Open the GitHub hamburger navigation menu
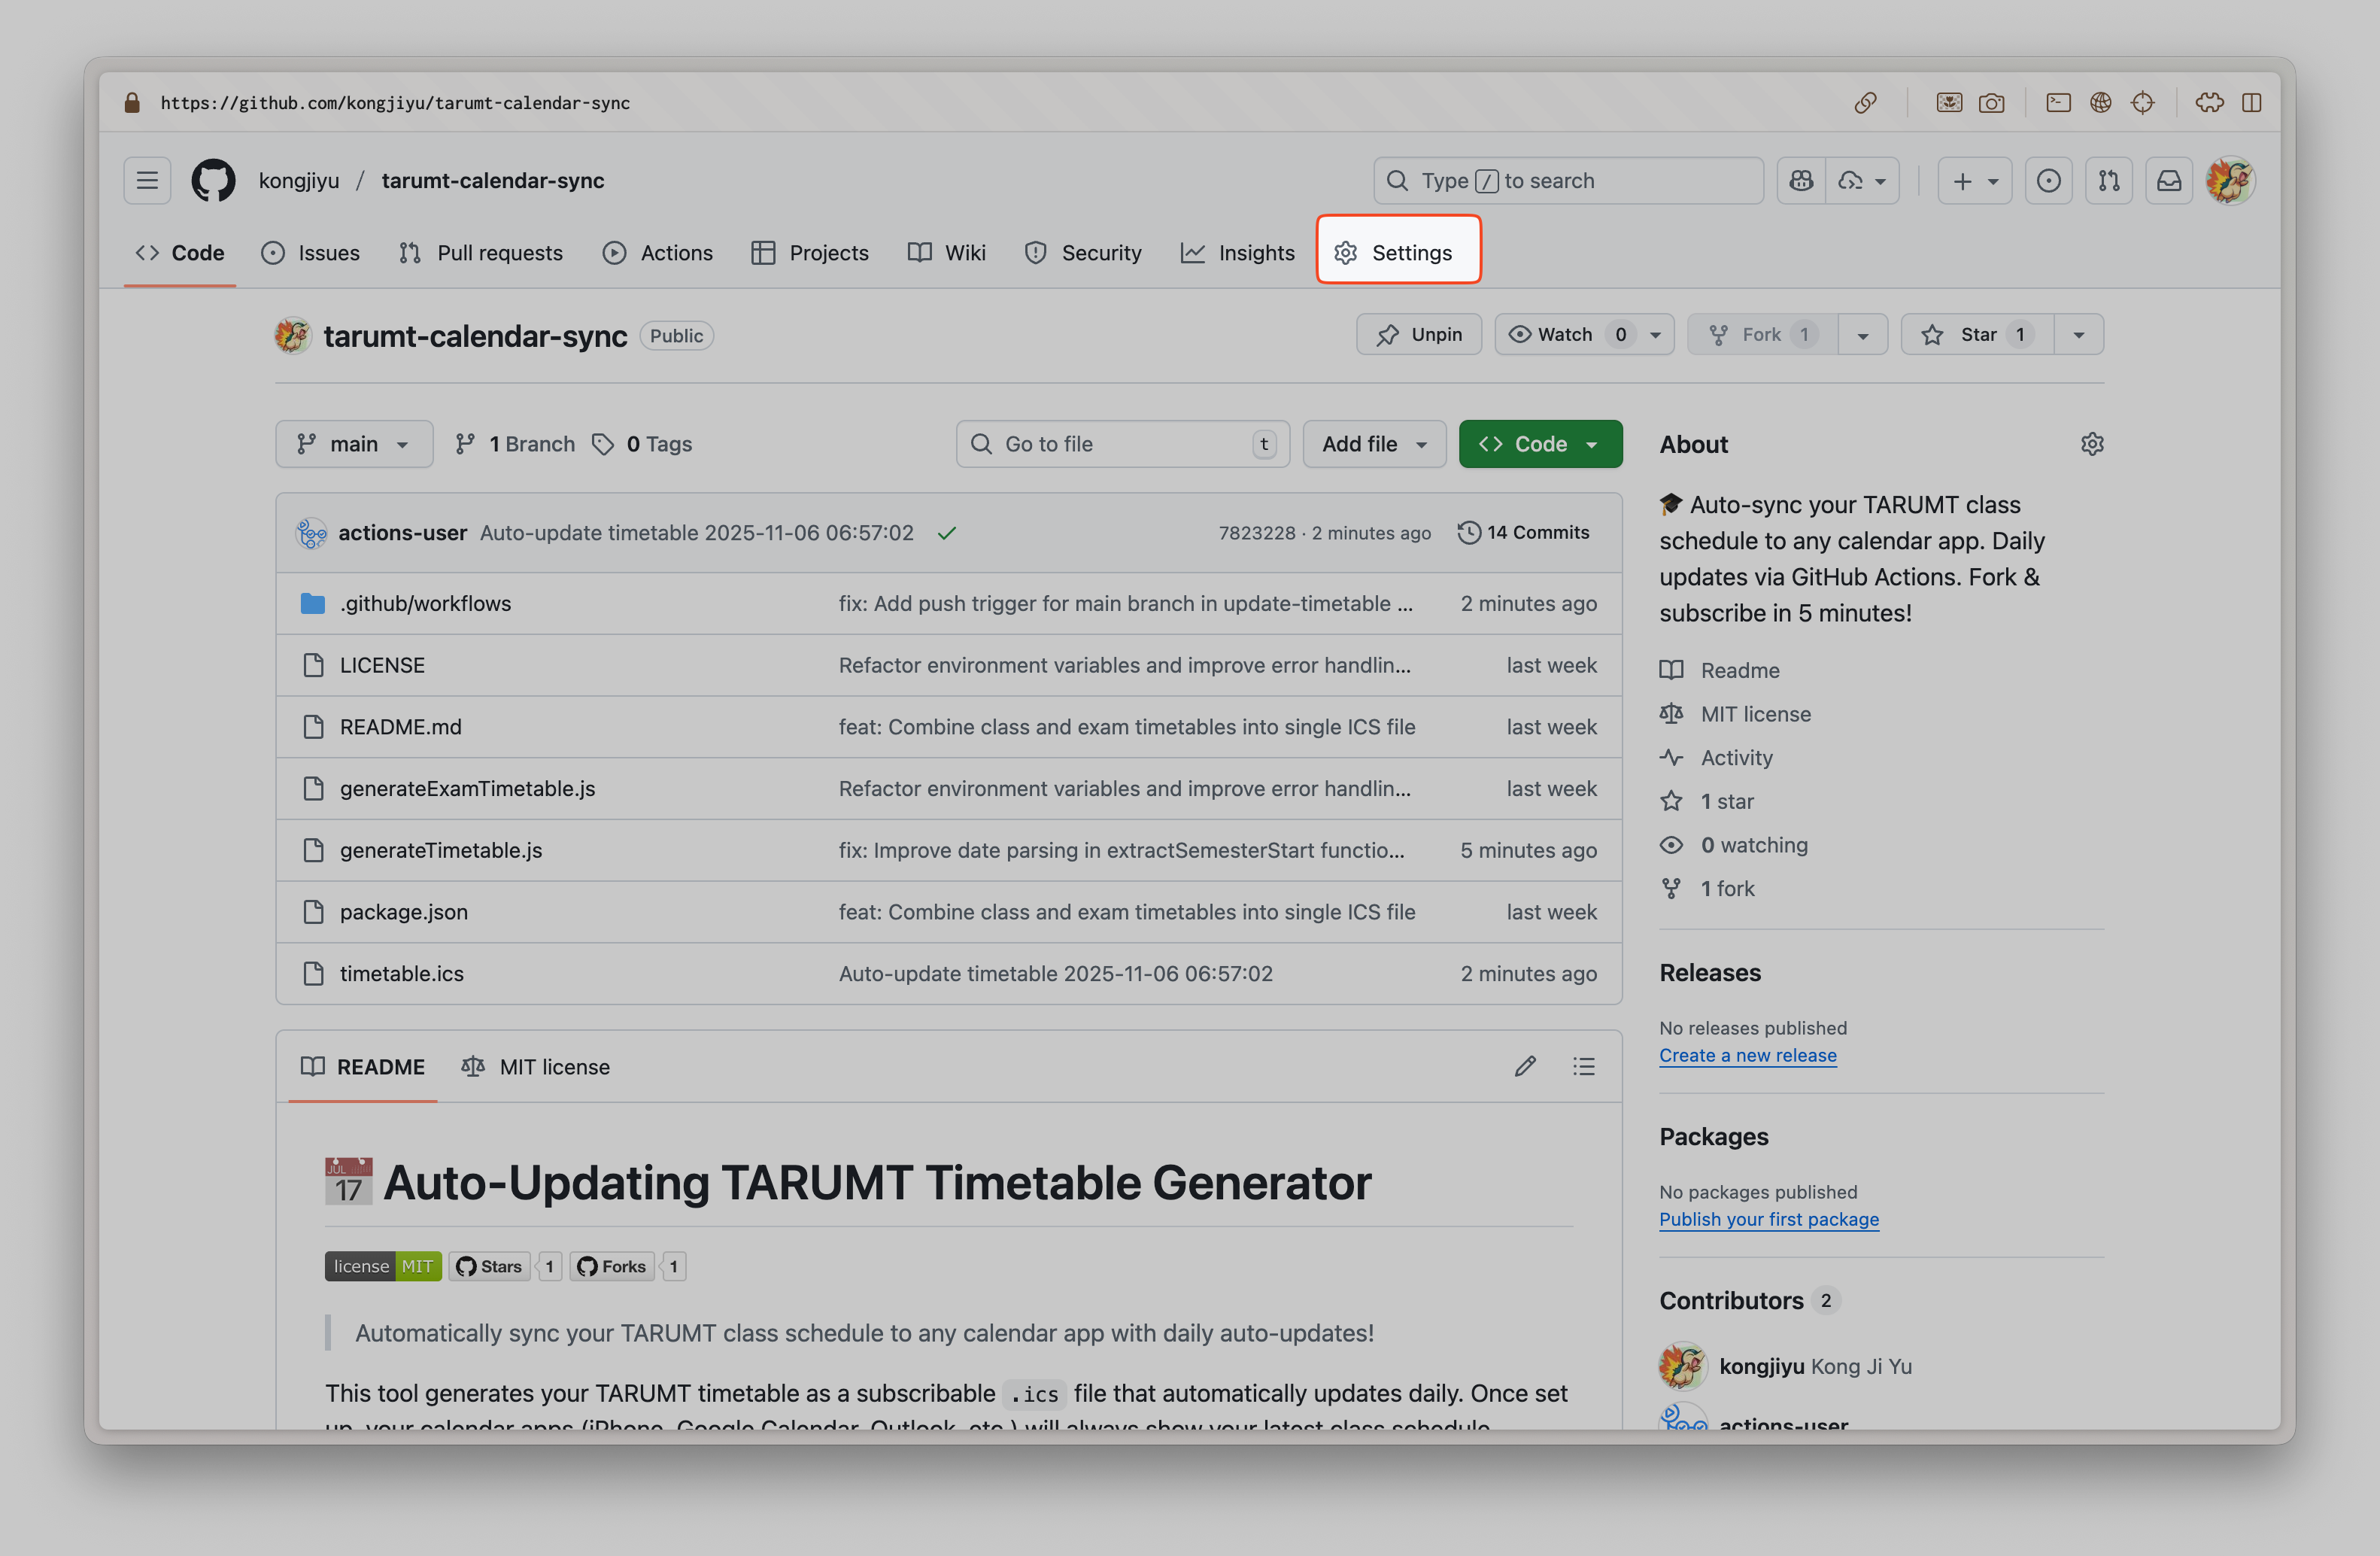Image resolution: width=2380 pixels, height=1556 pixels. pos(147,181)
